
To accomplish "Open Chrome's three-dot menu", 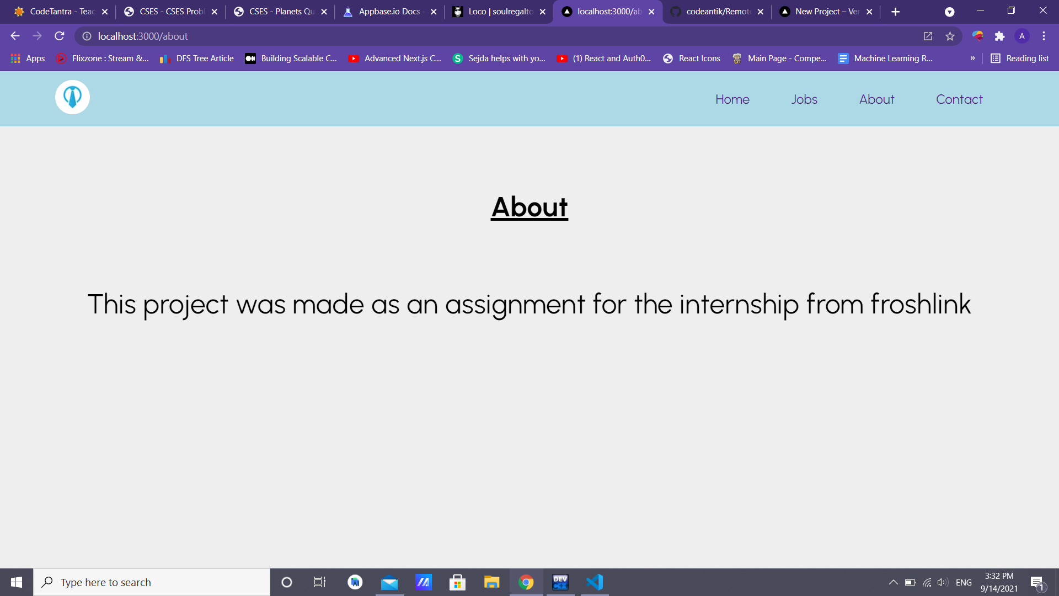I will pyautogui.click(x=1044, y=36).
